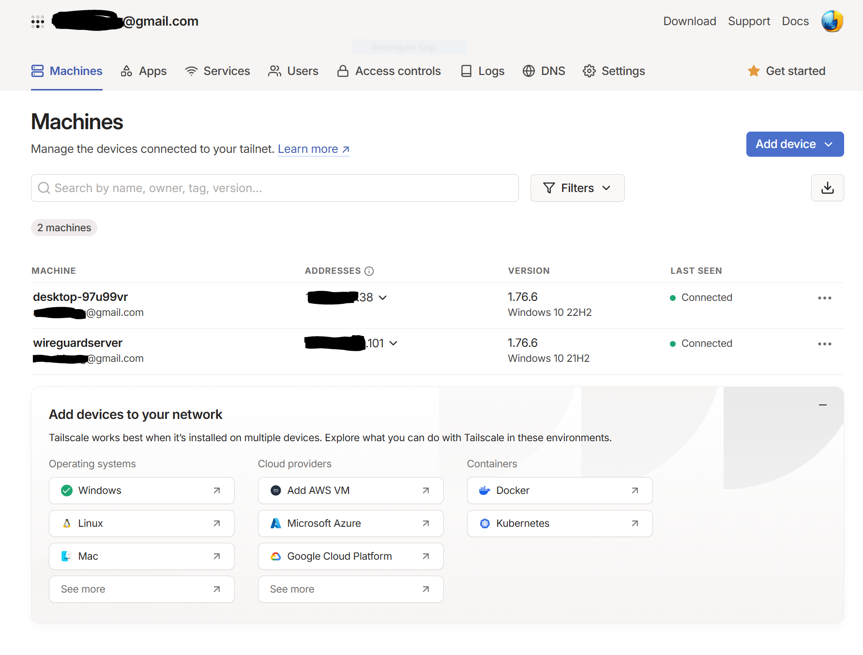Open the Services tab
This screenshot has width=863, height=655.
[217, 71]
